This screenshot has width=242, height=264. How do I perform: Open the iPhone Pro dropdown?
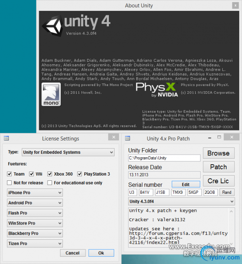(35, 193)
